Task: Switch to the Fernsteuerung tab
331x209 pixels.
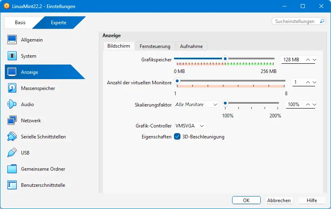Action: pos(155,46)
